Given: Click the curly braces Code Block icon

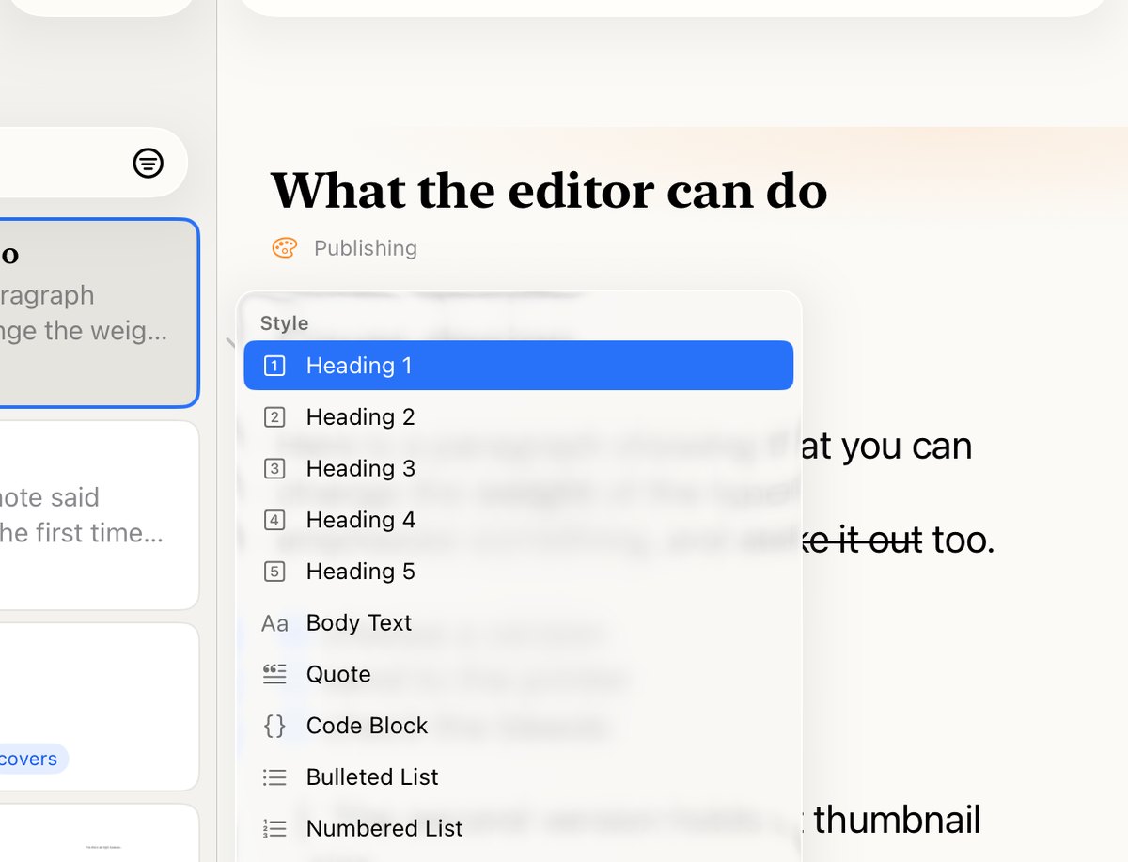Looking at the screenshot, I should tap(274, 726).
